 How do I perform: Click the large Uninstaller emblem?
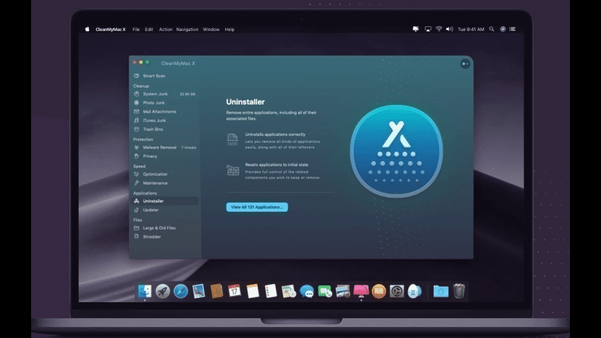397,151
